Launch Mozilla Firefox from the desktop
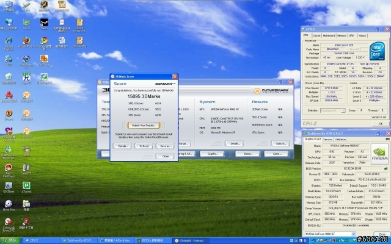391x244 pixels. point(26,42)
